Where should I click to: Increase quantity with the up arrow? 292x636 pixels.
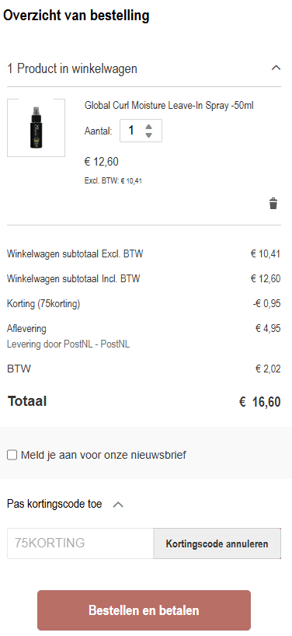pos(148,127)
